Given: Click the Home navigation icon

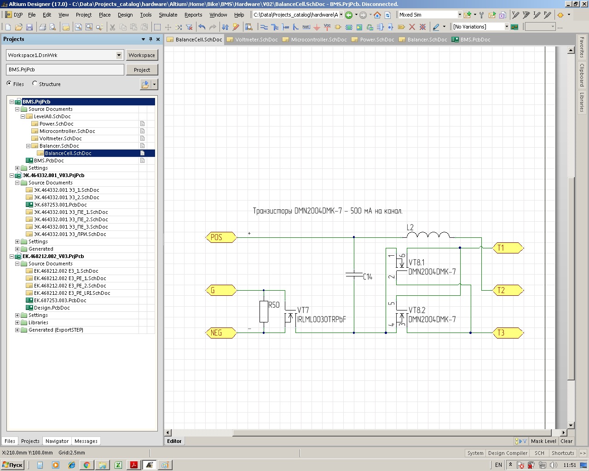Looking at the screenshot, I should (x=377, y=15).
